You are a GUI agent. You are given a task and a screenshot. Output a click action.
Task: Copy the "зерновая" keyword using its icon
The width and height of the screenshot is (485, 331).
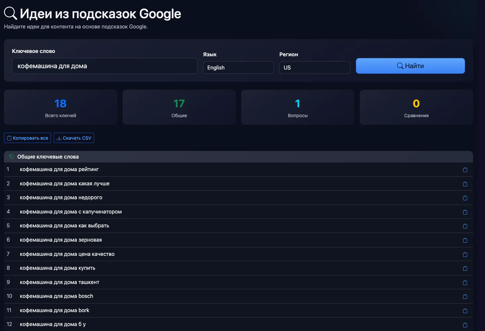click(x=465, y=240)
